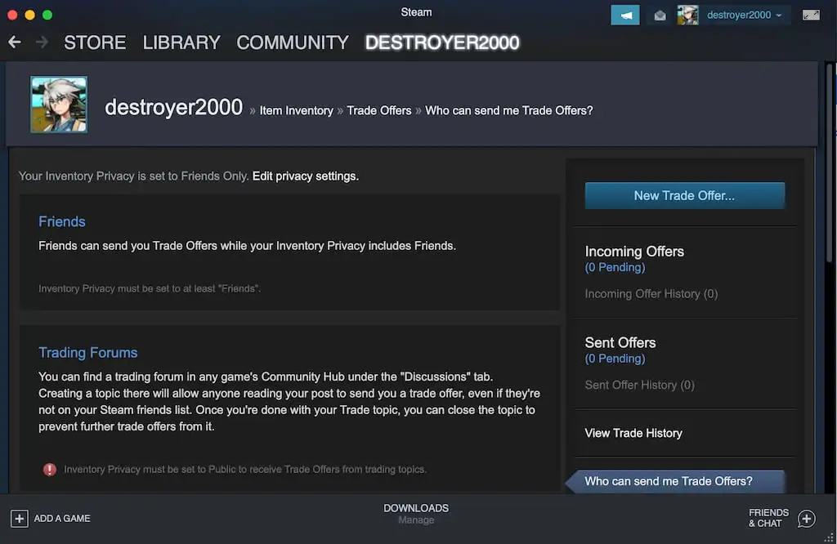Click Who can send me Trade Offers? breadcrumb
Screen dimensions: 837x544
pyautogui.click(x=508, y=111)
